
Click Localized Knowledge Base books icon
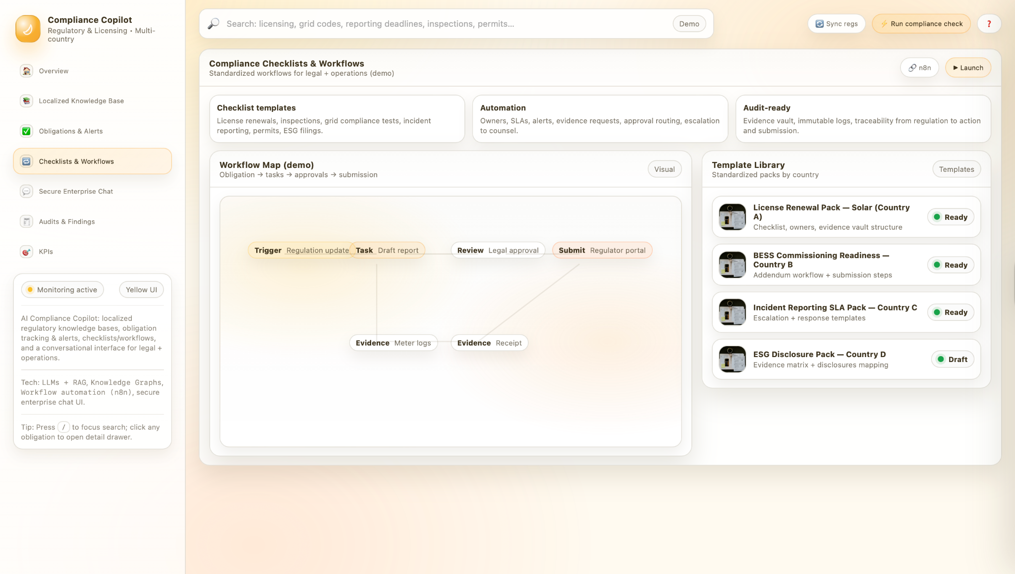pyautogui.click(x=26, y=101)
